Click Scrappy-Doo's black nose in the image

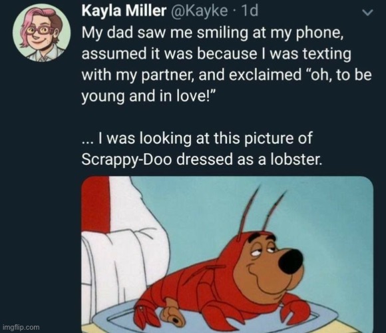(290, 261)
